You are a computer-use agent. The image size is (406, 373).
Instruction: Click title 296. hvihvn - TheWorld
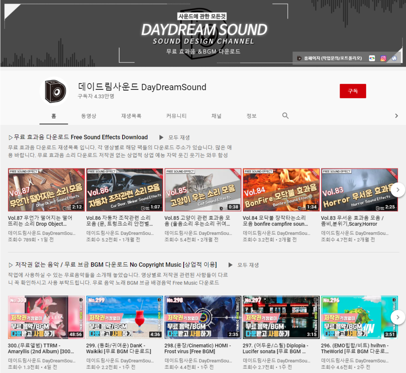[355, 348]
